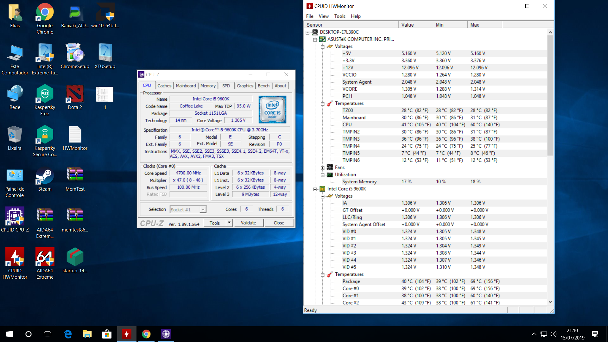Open the Bench tab in CPU-Z
The height and width of the screenshot is (342, 608).
(264, 86)
